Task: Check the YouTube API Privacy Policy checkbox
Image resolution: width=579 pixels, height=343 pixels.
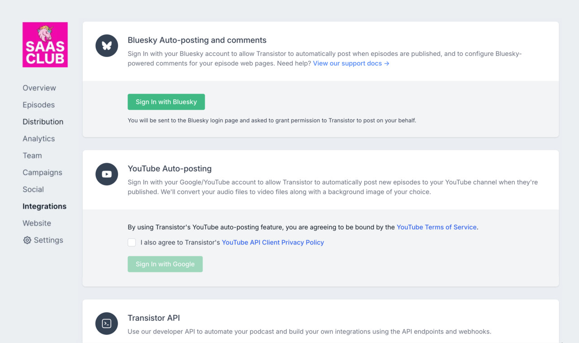Action: tap(132, 242)
